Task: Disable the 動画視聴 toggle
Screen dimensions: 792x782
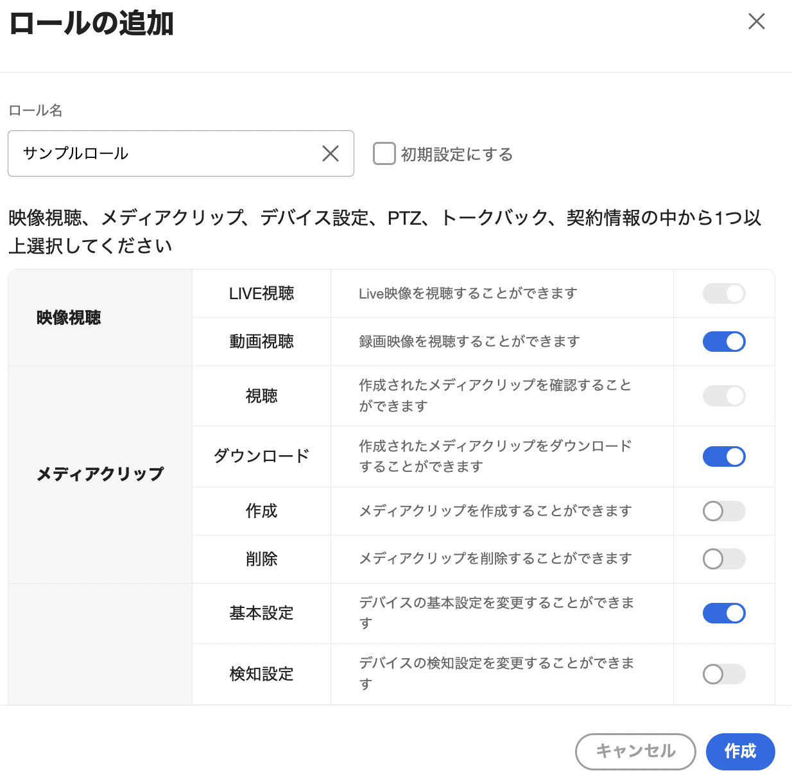Action: tap(724, 342)
